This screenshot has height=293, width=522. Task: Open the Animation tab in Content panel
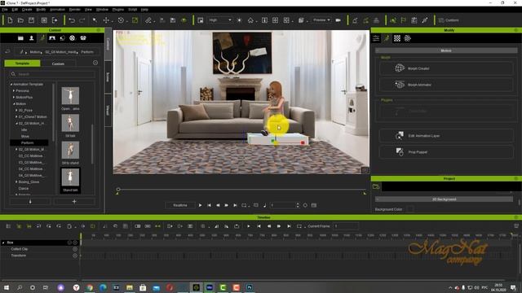pos(42,38)
